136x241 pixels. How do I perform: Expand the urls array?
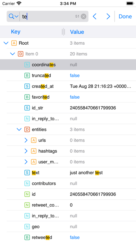click(26, 140)
